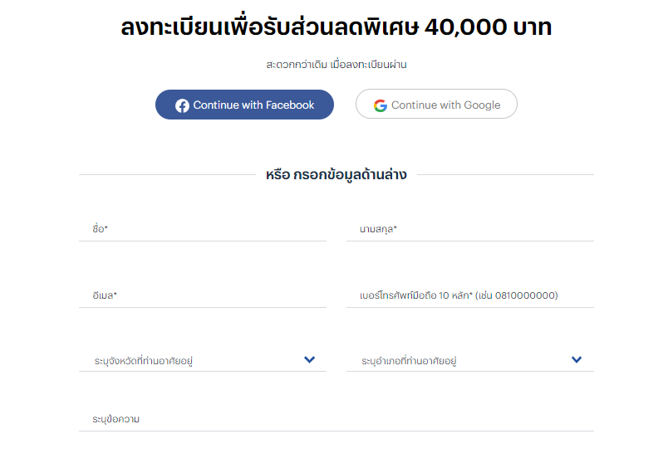Open the ระบุอำเภอที่ท่านอาศัยอยู่ dropdown

pos(470,360)
